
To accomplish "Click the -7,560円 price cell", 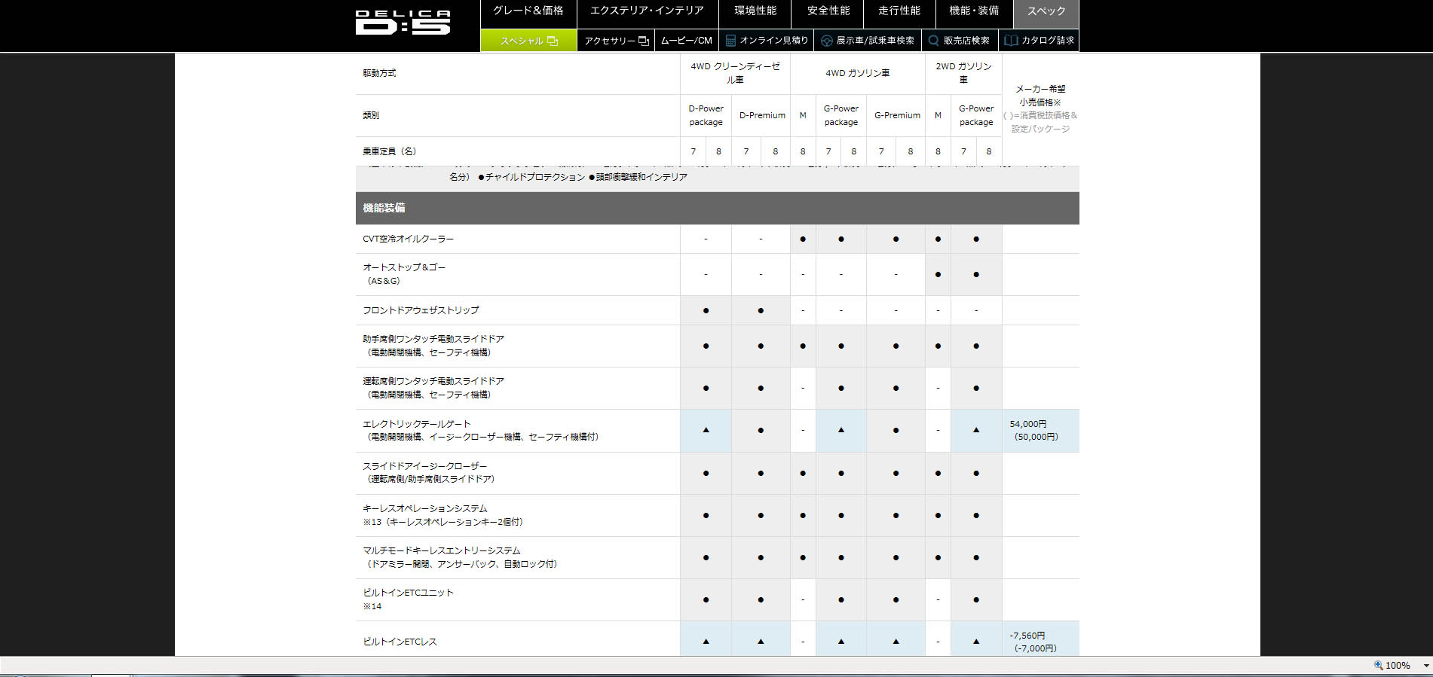I will point(1040,640).
